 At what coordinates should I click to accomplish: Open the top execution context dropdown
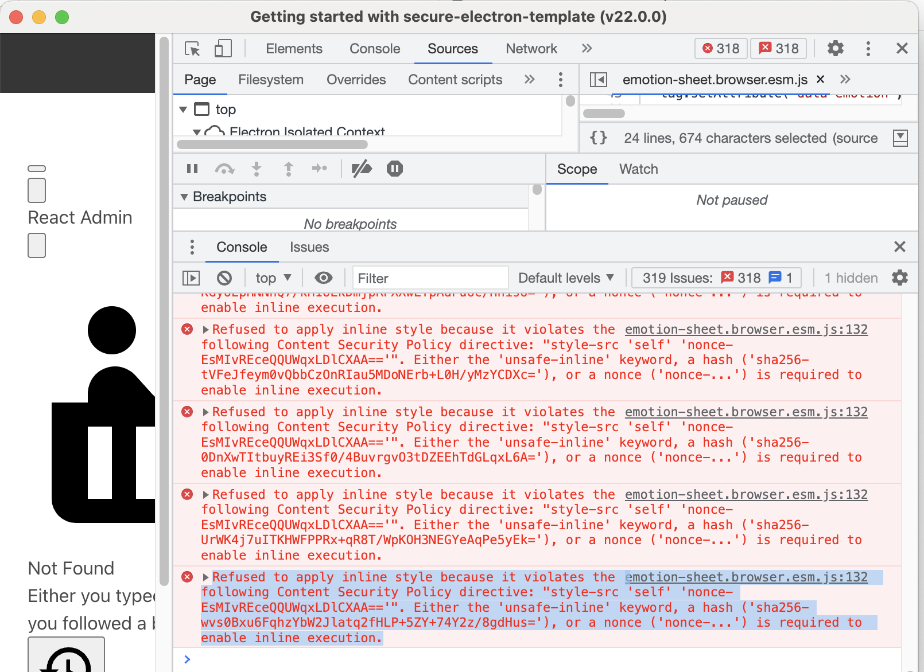coord(273,278)
